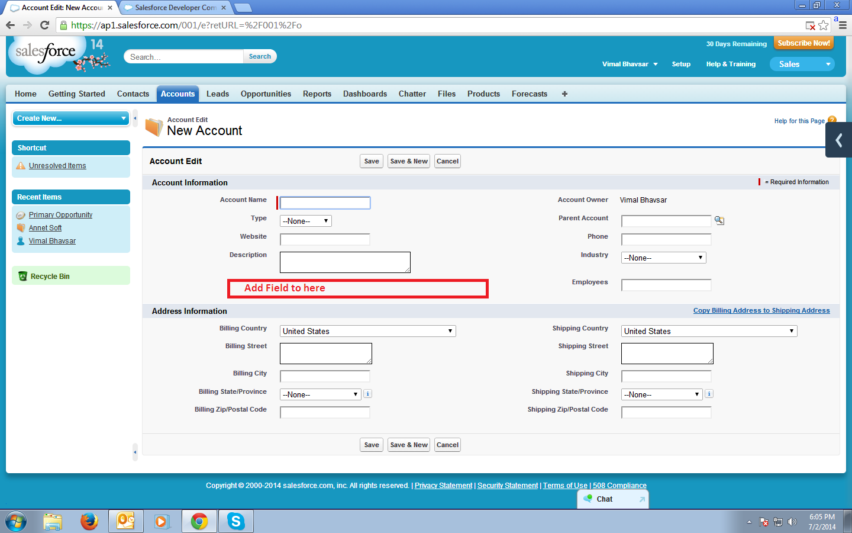Open the Shipping State/Province dropdown
The height and width of the screenshot is (533, 852).
click(661, 394)
